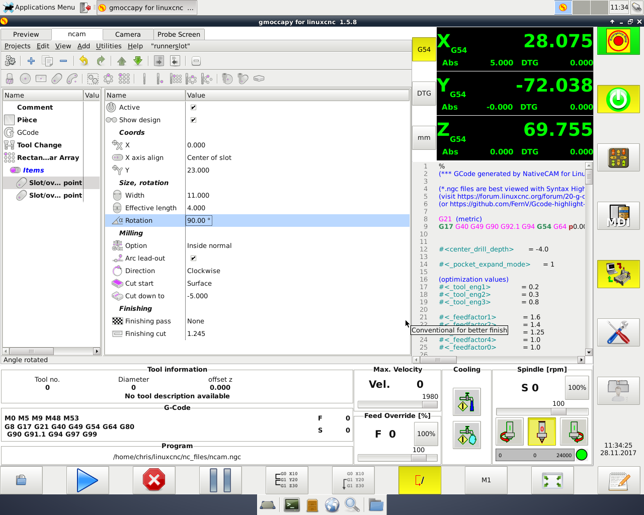Image resolution: width=644 pixels, height=515 pixels.
Task: Open ncam preferences gears icon
Action: point(10,61)
